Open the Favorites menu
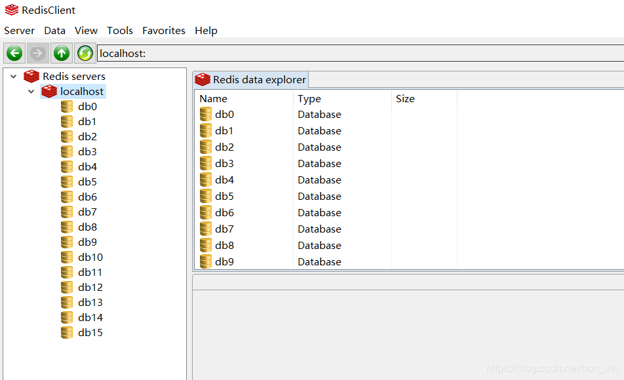 pos(163,30)
